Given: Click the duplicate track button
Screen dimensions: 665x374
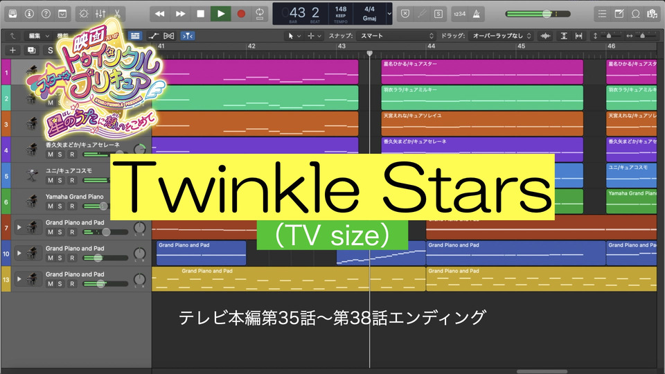Looking at the screenshot, I should (x=31, y=51).
